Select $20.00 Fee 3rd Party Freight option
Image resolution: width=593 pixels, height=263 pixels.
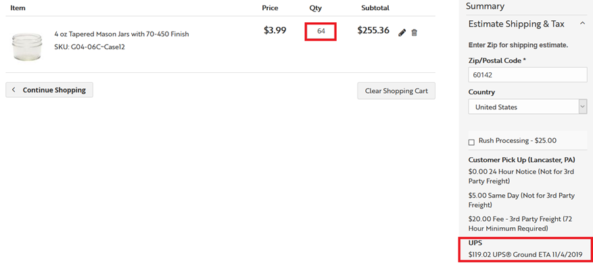521,224
